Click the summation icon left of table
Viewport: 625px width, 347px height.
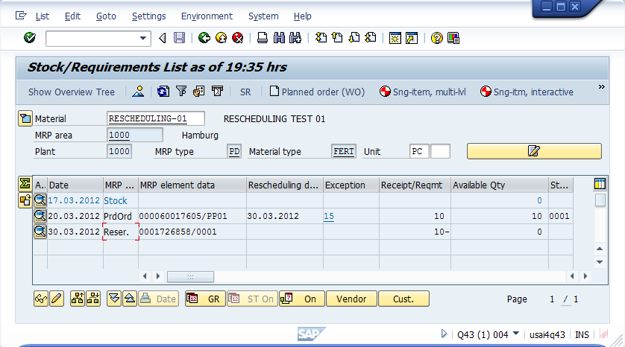[25, 184]
